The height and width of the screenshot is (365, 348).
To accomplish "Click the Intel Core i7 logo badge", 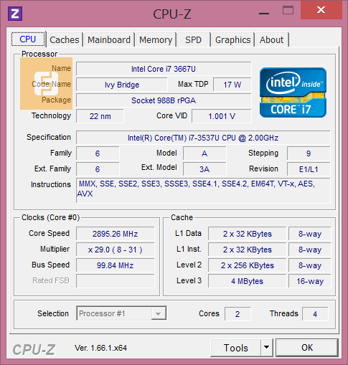I will click(293, 93).
